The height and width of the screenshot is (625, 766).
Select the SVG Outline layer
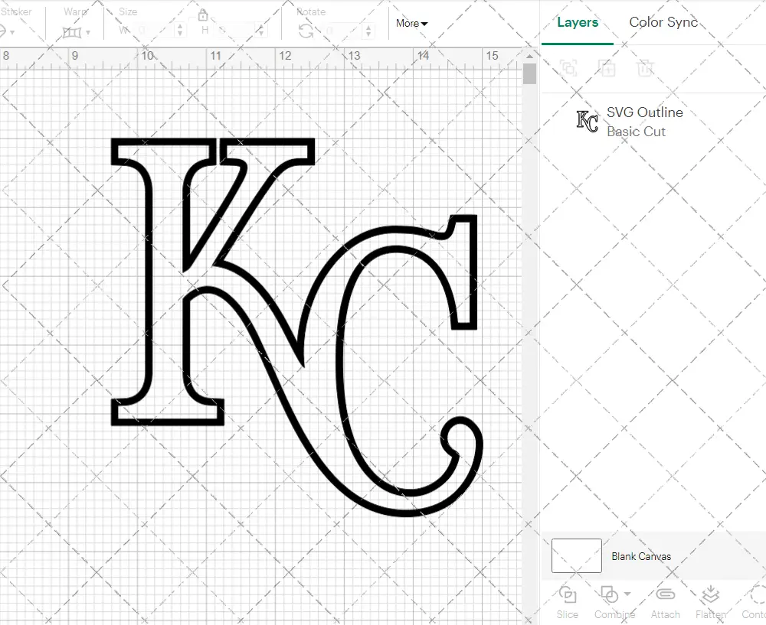click(644, 112)
